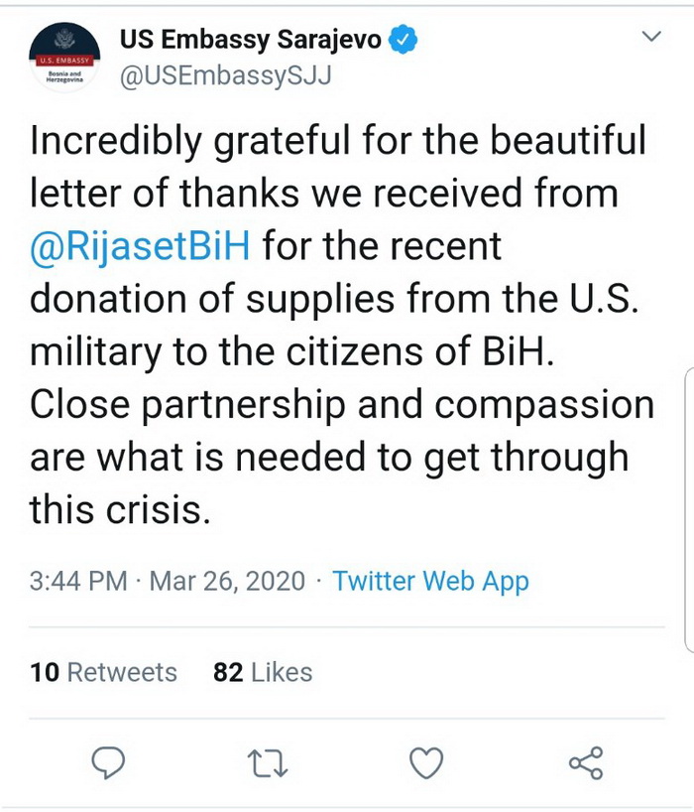Click the tweet body text
694x812 pixels.
tap(341, 325)
